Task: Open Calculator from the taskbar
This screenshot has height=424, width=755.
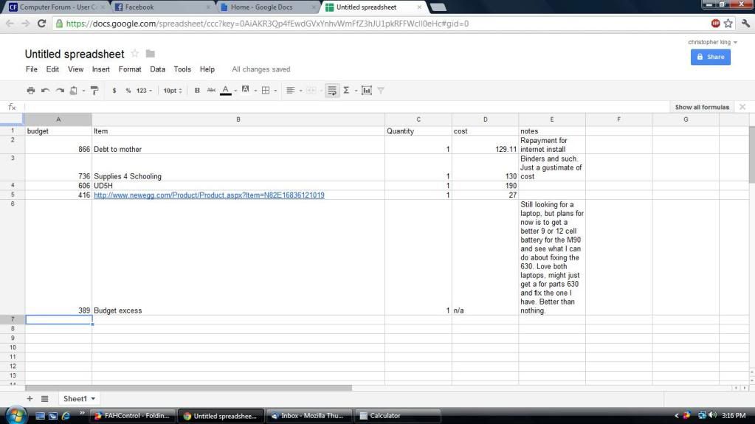Action: [398, 416]
